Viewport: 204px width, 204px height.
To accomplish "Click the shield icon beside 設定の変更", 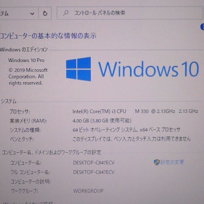I will click(x=157, y=162).
